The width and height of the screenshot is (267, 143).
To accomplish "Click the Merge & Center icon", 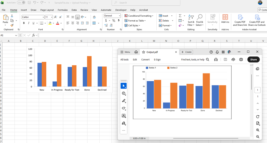I will [x=94, y=23].
